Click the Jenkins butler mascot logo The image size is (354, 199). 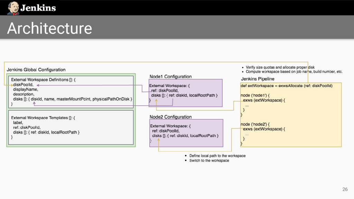(13, 8)
